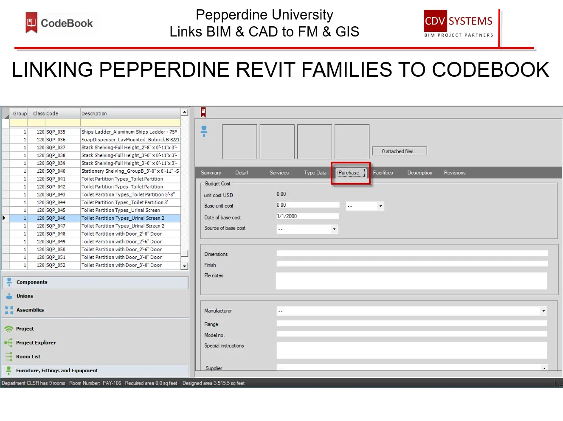Image resolution: width=563 pixels, height=421 pixels.
Task: Click the second empty image thumbnail
Action: pos(277,142)
